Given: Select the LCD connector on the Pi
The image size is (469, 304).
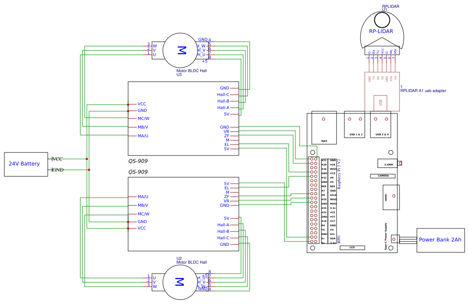Looking at the screenshot, I should 352,248.
